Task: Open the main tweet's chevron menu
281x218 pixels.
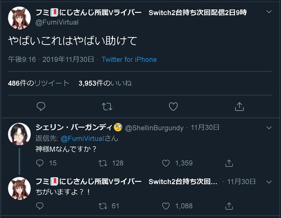Action: tap(269, 12)
